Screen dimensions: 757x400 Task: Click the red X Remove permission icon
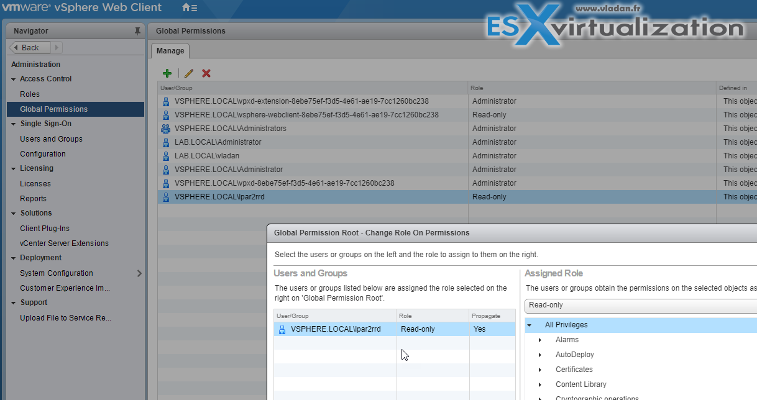[x=206, y=73]
